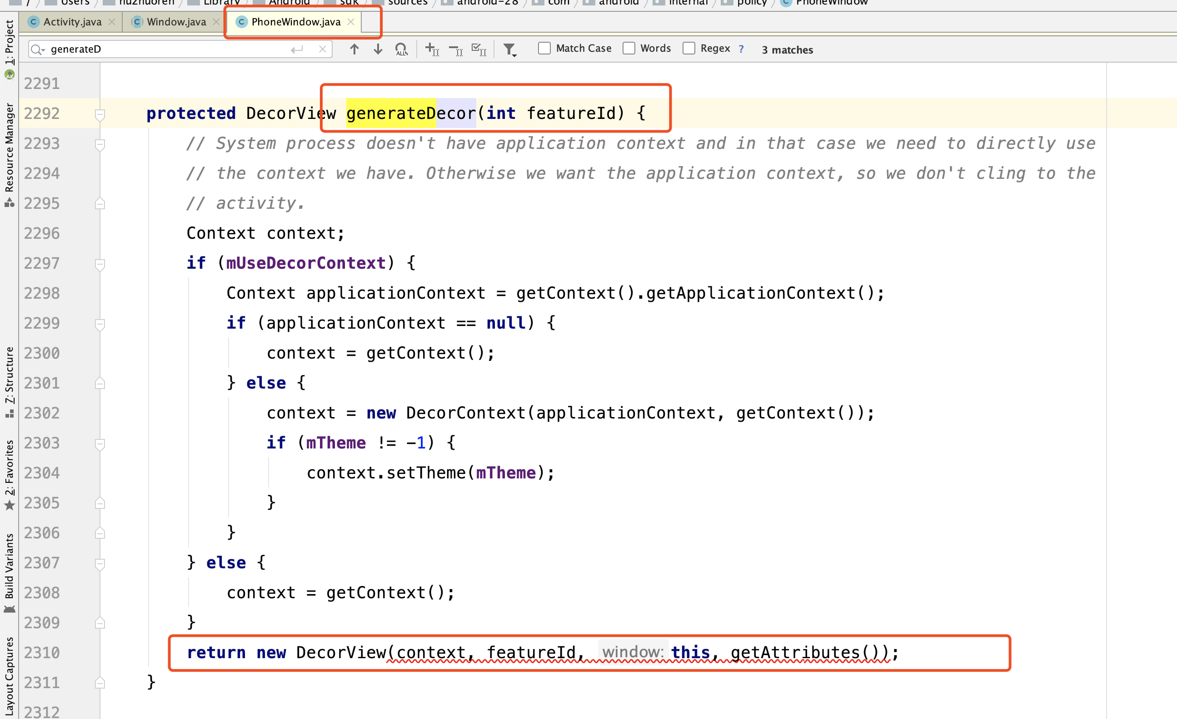Viewport: 1177px width, 719px height.
Task: Enable Match Case checkbox
Action: (x=544, y=48)
